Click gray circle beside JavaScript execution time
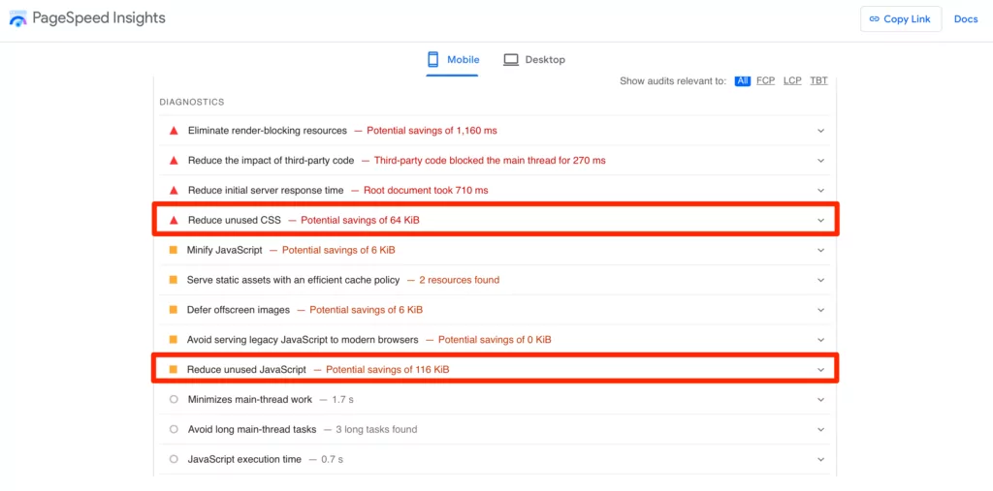This screenshot has width=993, height=491. pos(174,459)
